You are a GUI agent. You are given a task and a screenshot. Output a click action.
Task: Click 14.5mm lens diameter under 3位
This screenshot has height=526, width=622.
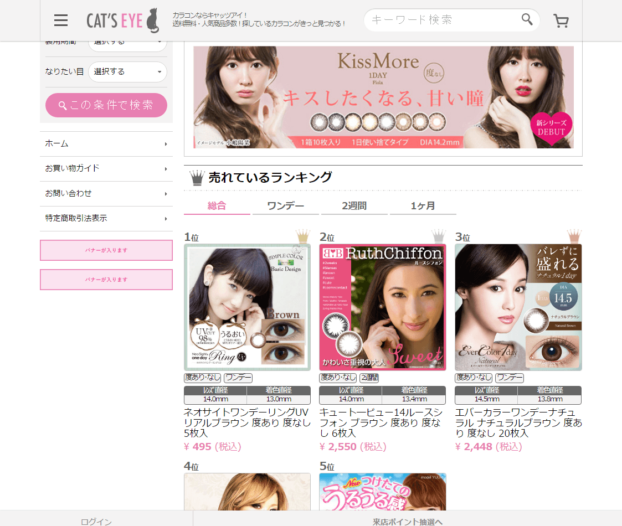tap(487, 399)
